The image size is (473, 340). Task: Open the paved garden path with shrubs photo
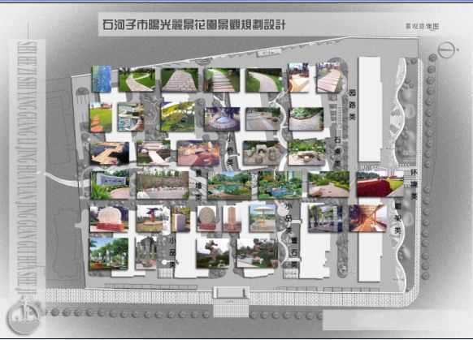pos(328,184)
